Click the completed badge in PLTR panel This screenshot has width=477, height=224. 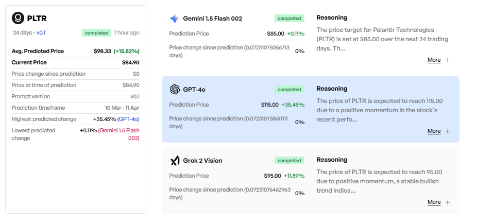click(x=96, y=33)
